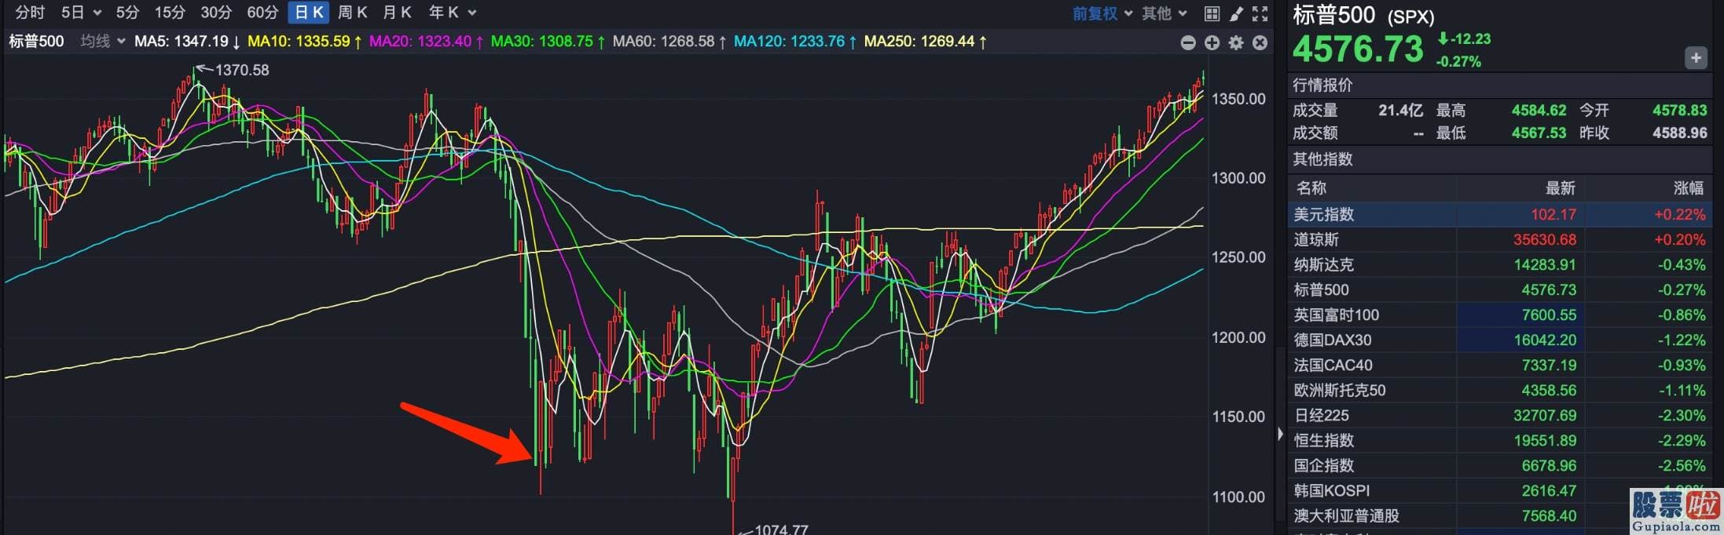Click the MA60: 1268.58 label

coord(669,41)
